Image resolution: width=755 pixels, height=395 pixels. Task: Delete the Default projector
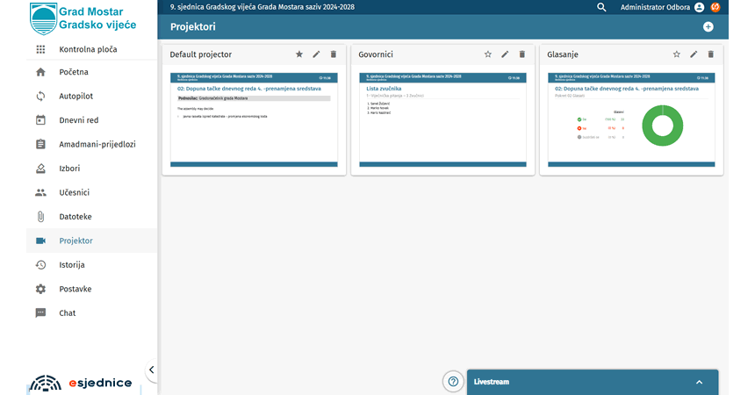[x=334, y=54]
